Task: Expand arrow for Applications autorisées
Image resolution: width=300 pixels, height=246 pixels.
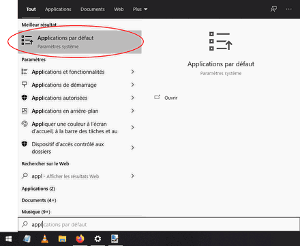Action: click(x=133, y=98)
